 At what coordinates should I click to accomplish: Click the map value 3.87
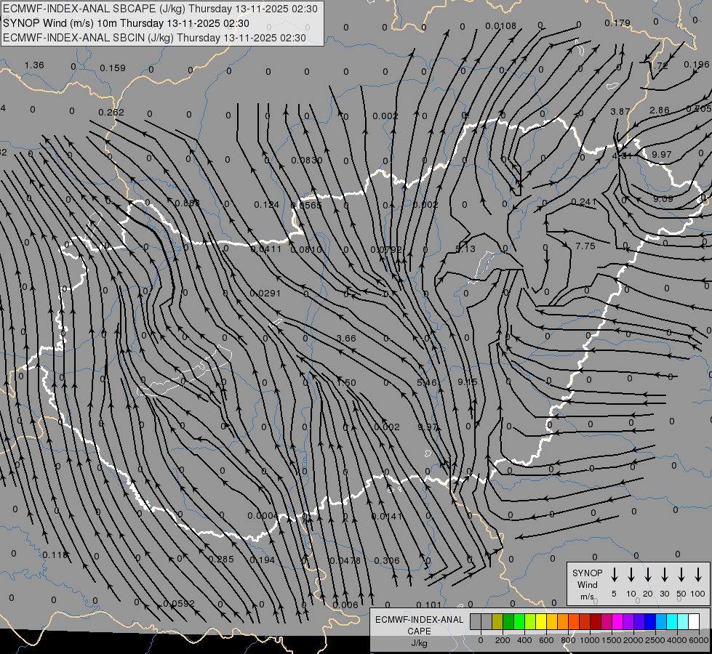pos(620,112)
